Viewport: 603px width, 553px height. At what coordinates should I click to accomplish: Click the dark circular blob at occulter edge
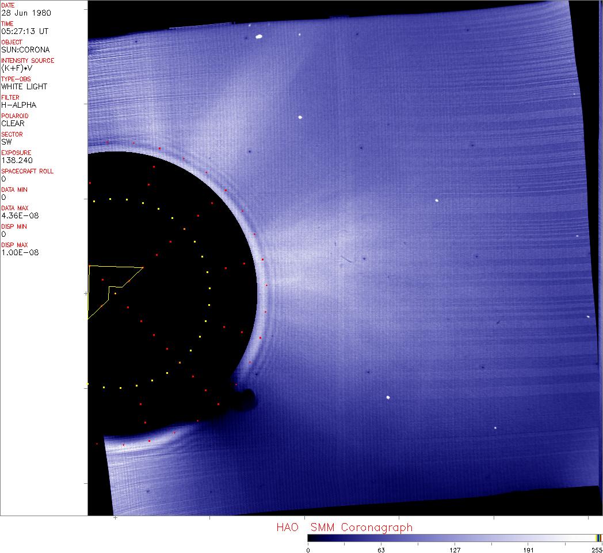(247, 398)
